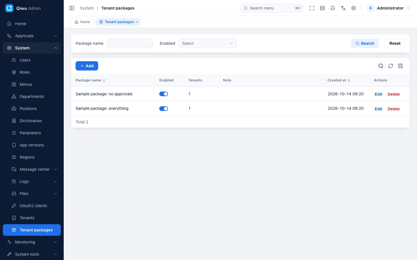Collapse the sidebar using the panel icon

(x=72, y=8)
